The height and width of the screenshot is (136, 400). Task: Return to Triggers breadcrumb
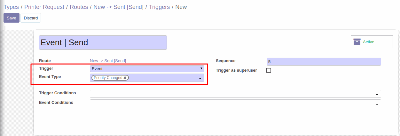pyautogui.click(x=159, y=7)
